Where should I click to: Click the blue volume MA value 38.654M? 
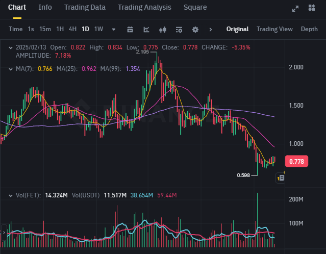pyautogui.click(x=142, y=195)
